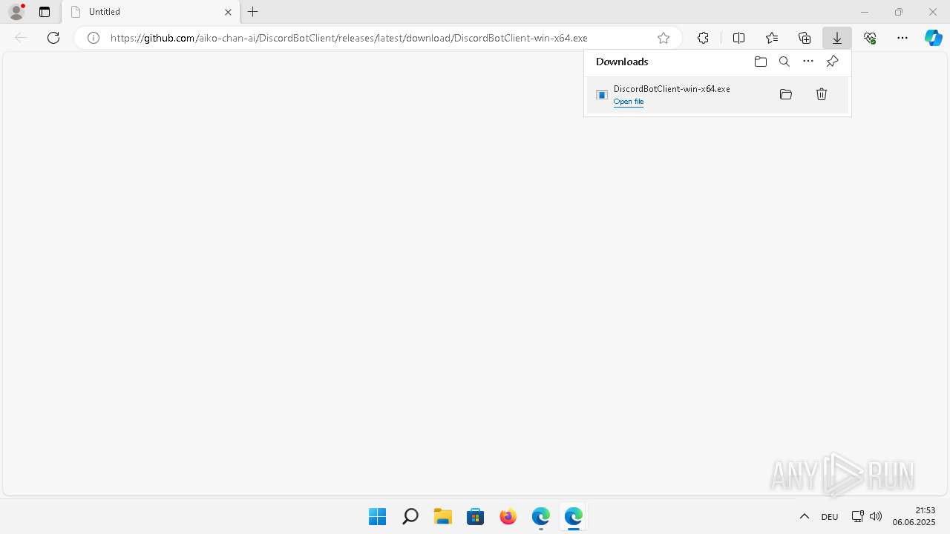Open volume control tray icon
Screen dimensions: 950x534
click(x=876, y=516)
